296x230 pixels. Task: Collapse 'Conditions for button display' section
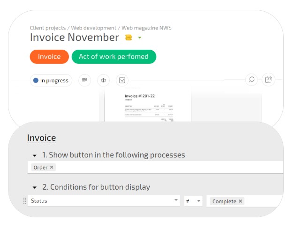click(x=34, y=187)
